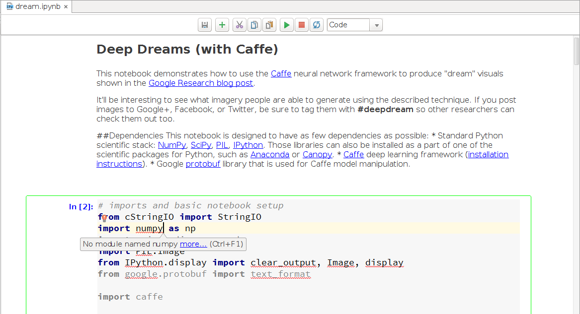Click the 'In [2]:' cell prompt
This screenshot has width=580, height=314.
pos(81,207)
